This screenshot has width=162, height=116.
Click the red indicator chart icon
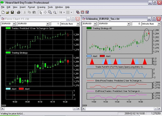click(x=82, y=12)
